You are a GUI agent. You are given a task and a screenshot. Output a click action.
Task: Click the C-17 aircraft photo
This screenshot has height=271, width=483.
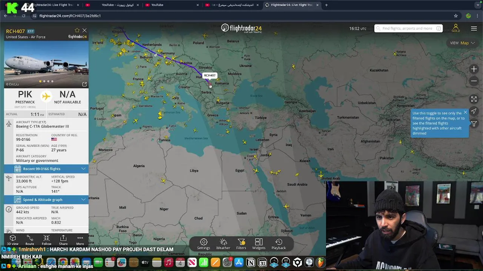pyautogui.click(x=46, y=64)
